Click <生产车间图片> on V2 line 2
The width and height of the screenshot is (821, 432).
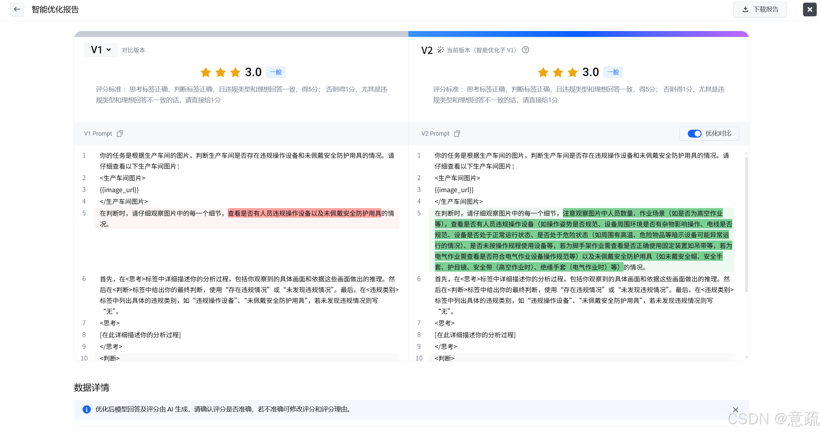(x=457, y=178)
